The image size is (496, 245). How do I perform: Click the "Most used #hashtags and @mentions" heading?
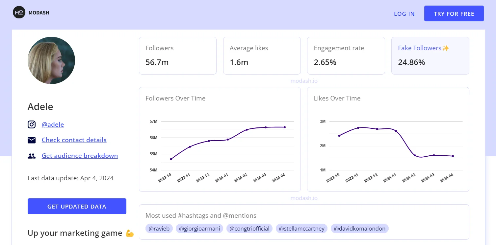201,215
